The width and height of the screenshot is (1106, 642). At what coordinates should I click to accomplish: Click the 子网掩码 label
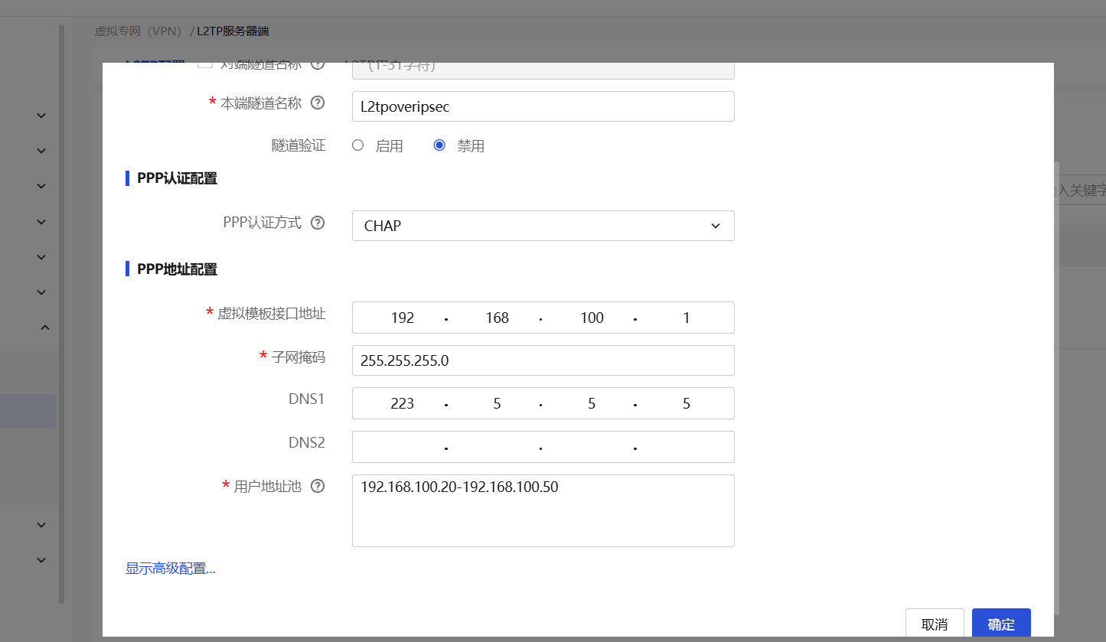[299, 357]
